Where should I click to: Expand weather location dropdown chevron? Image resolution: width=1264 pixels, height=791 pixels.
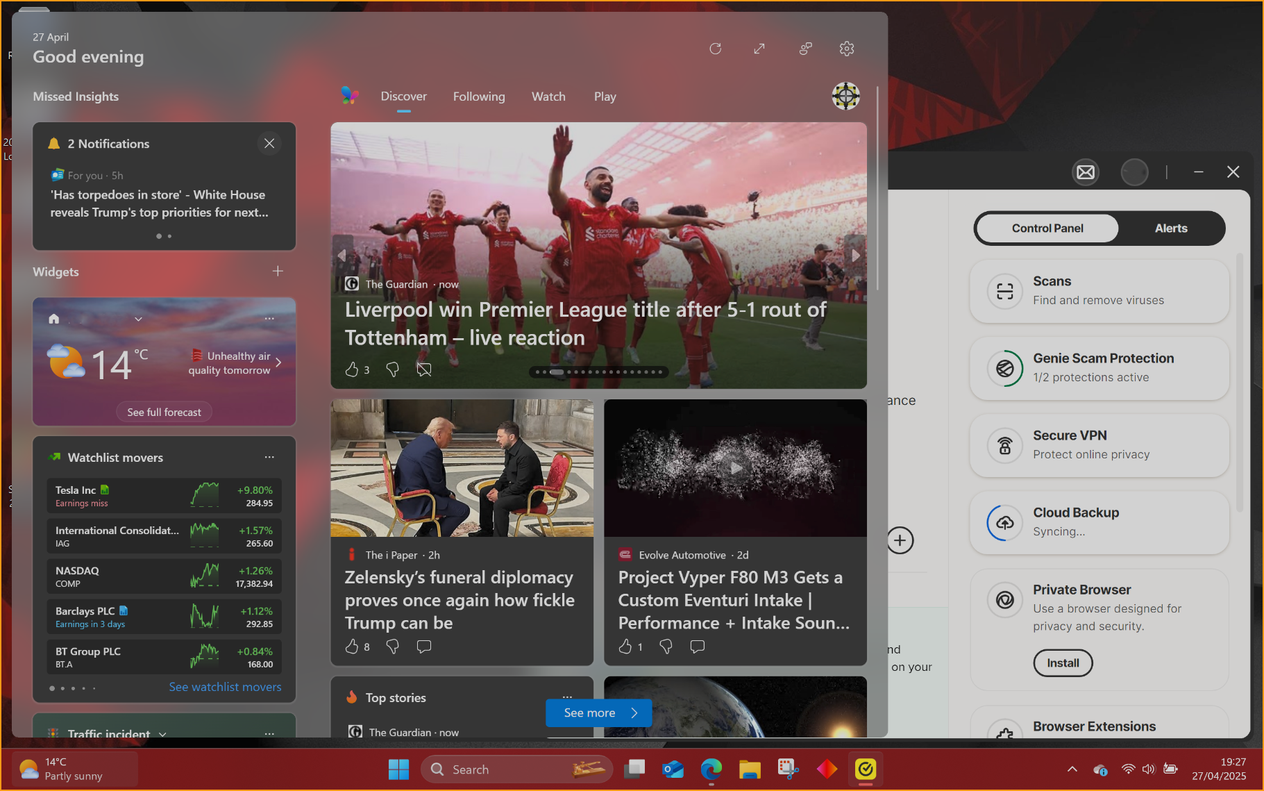click(138, 319)
